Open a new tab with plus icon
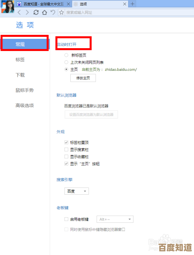Viewport: 194px width, 255px height. click(133, 4)
